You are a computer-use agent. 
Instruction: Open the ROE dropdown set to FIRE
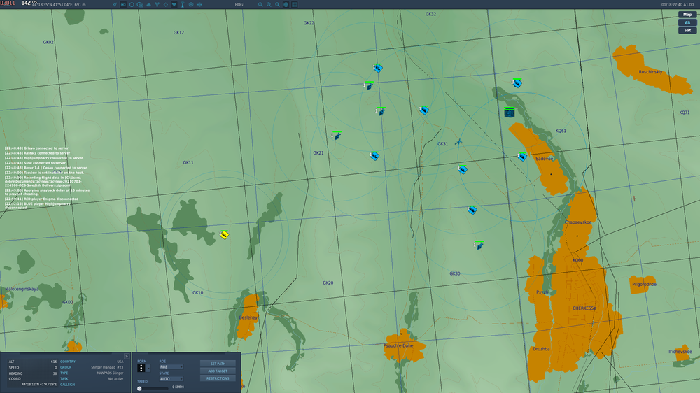click(171, 366)
